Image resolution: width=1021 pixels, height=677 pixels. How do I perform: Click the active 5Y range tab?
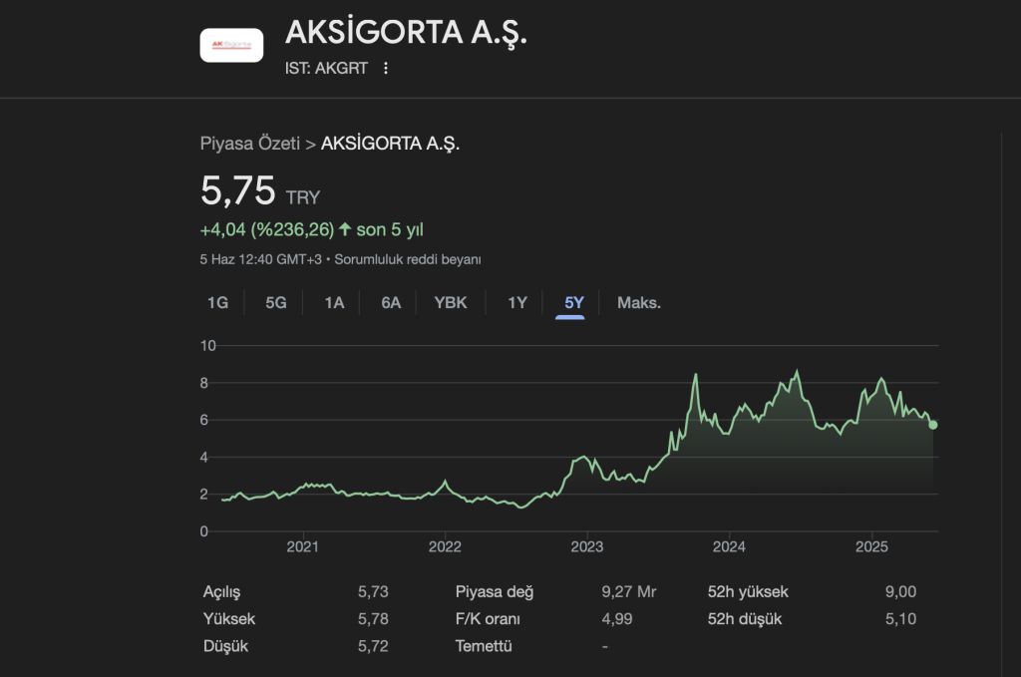coord(574,302)
